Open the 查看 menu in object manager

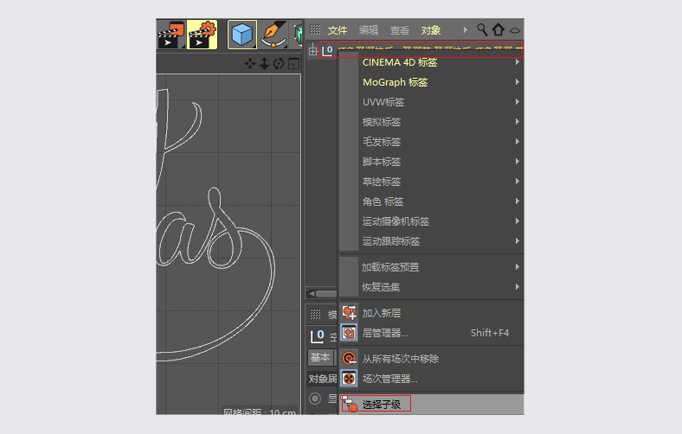[400, 30]
